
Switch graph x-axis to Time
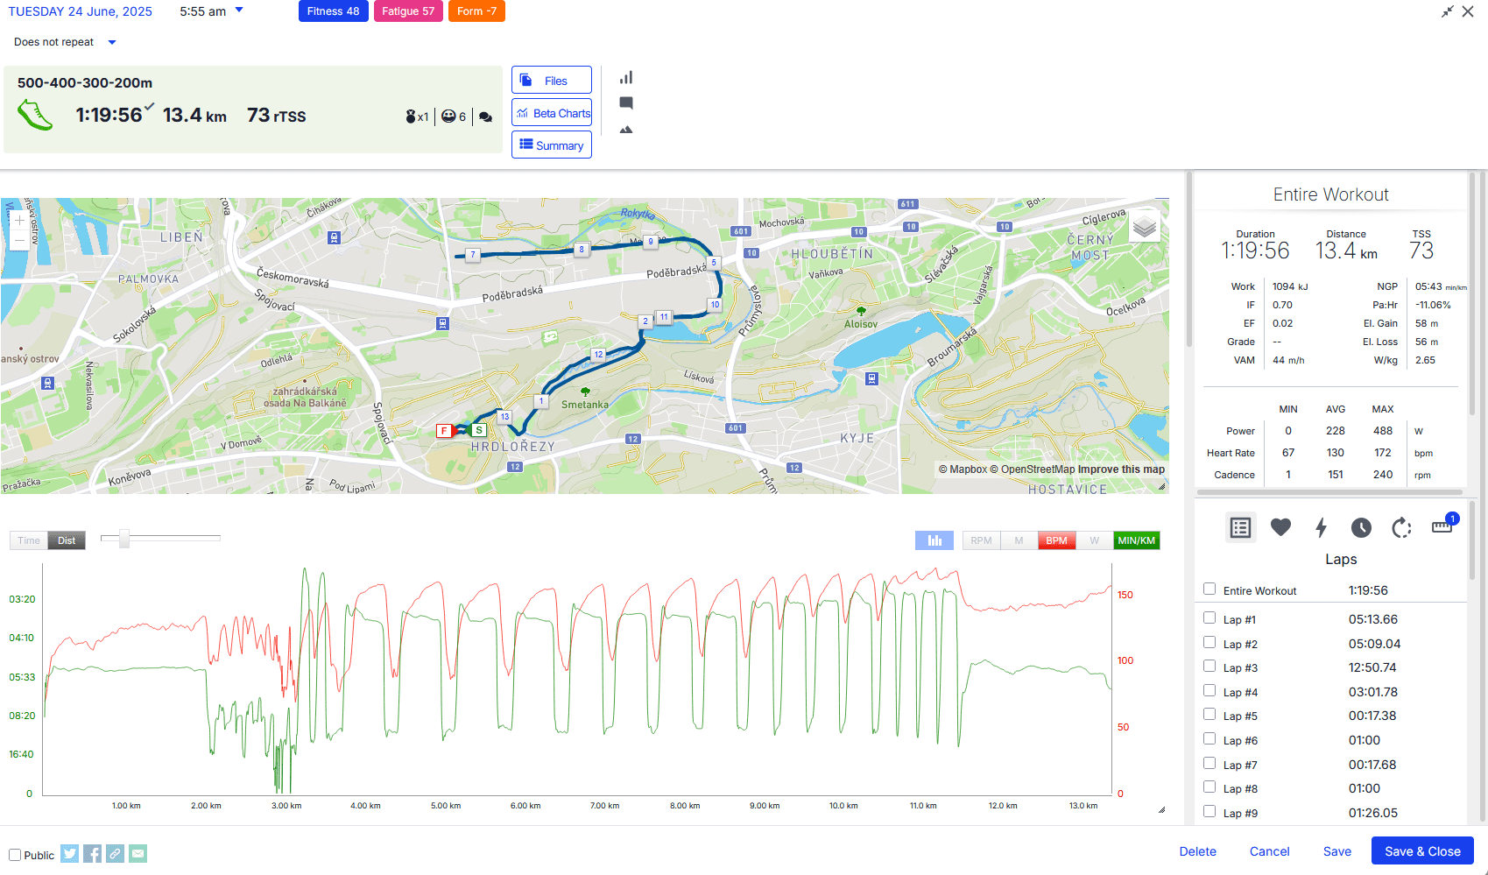pos(29,540)
